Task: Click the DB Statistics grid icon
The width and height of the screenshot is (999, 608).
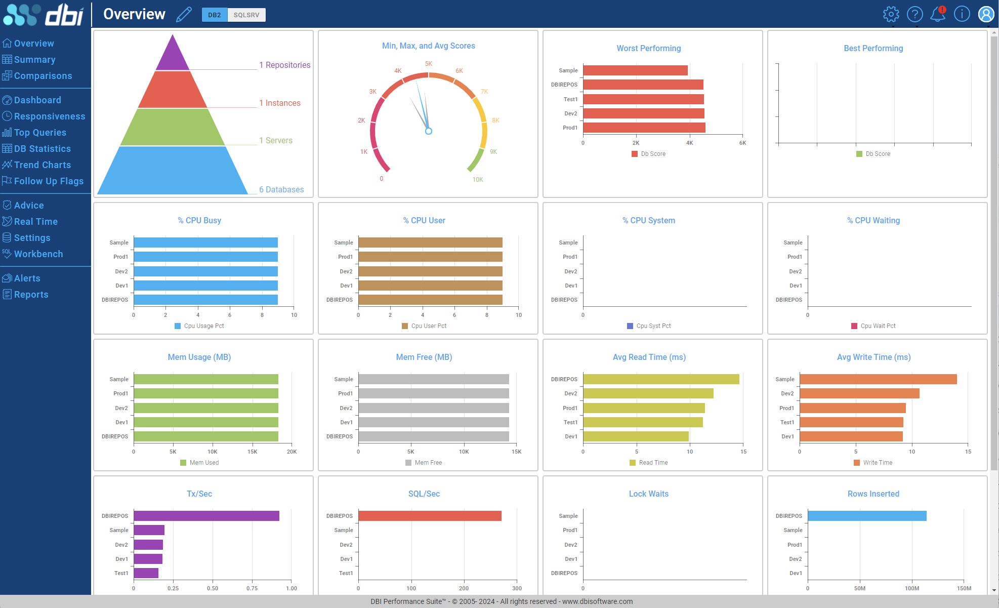Action: 7,148
